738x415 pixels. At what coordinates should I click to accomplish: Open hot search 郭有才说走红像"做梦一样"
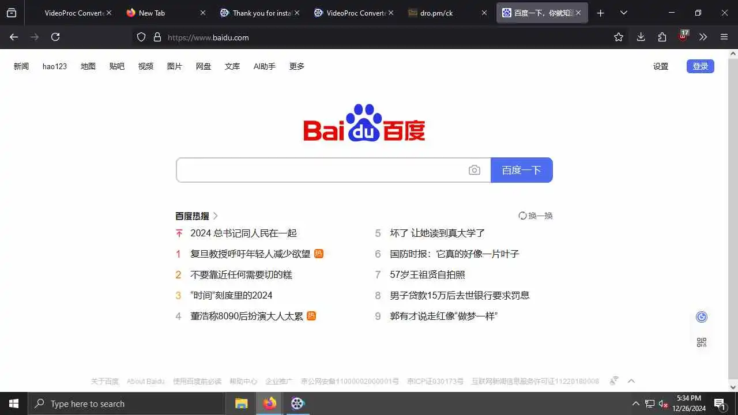443,316
